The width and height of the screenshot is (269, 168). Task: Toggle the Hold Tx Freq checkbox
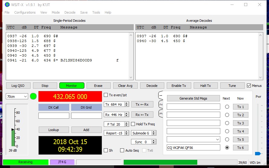pyautogui.click(x=133, y=124)
